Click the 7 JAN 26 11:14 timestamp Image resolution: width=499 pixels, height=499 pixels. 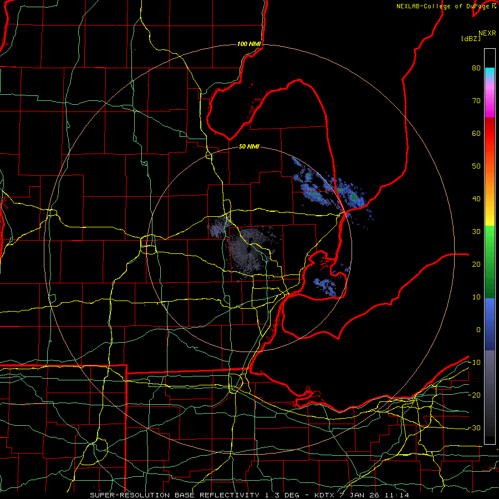click(x=374, y=495)
